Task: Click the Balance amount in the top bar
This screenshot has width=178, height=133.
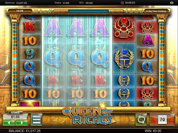Action: (22, 3)
